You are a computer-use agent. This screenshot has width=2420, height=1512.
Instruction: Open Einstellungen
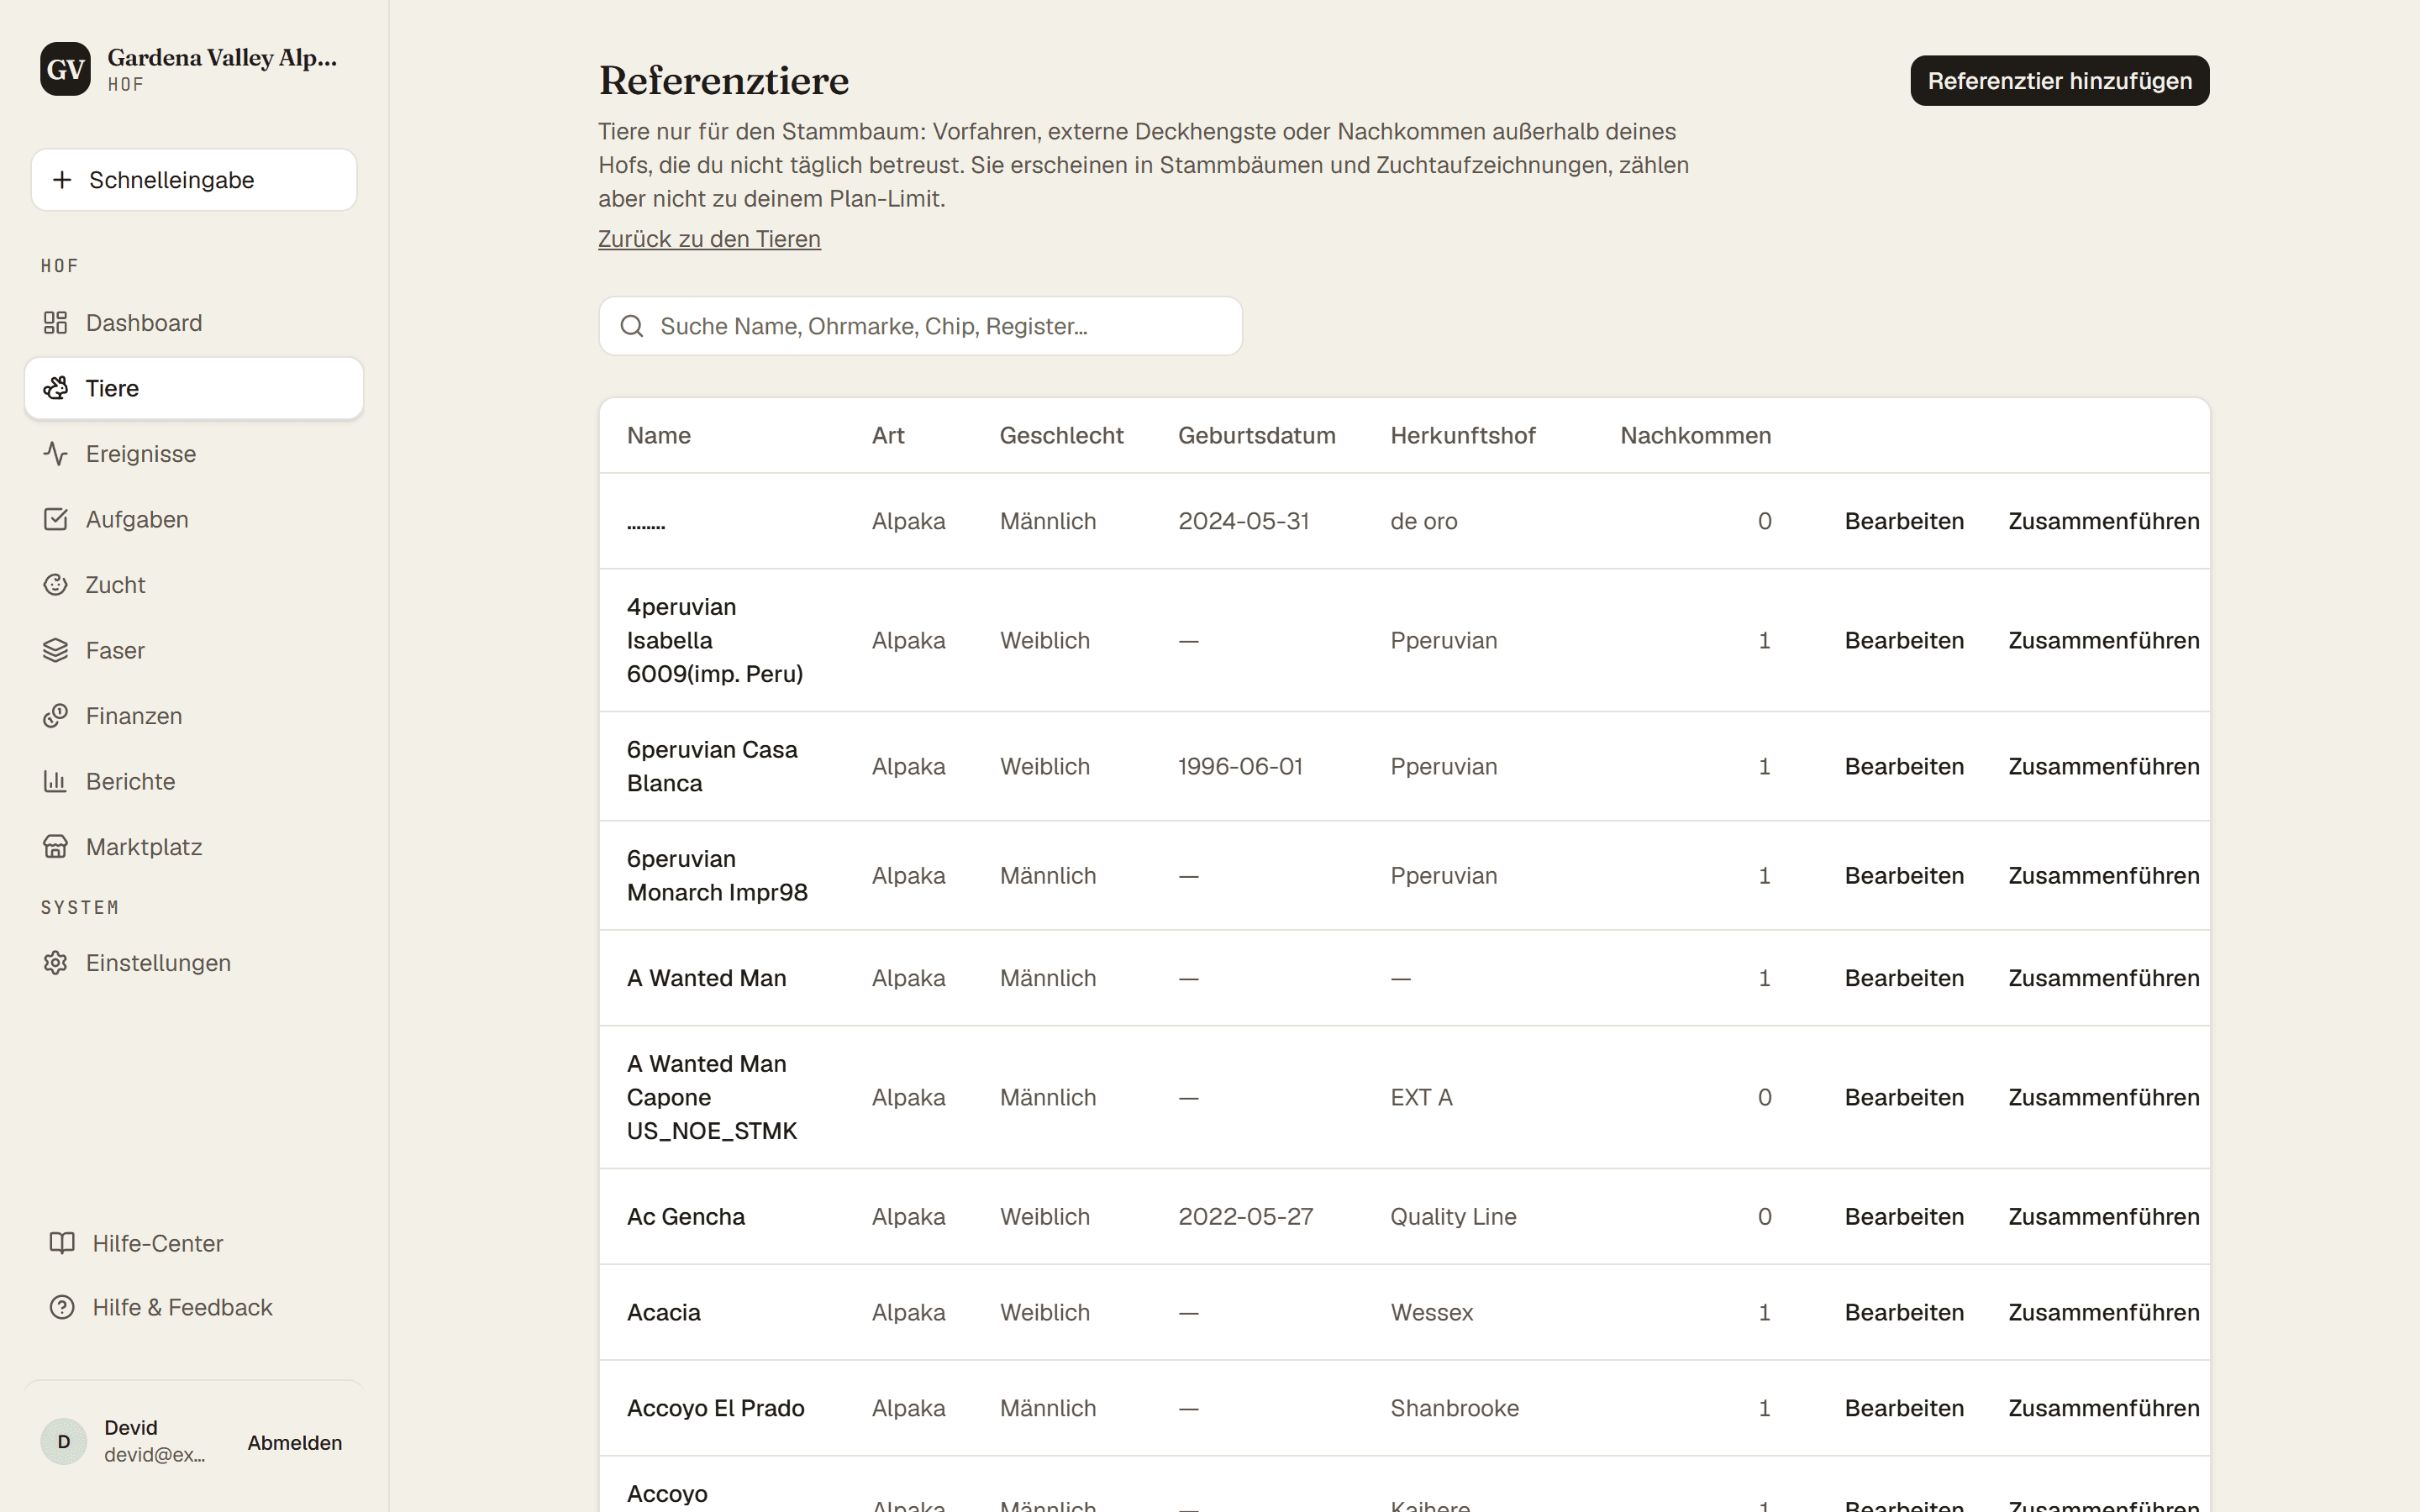pyautogui.click(x=194, y=963)
